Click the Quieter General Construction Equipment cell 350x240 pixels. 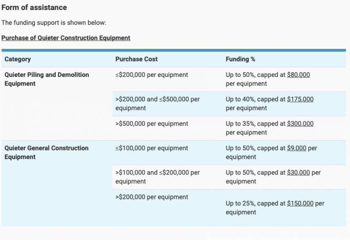(x=46, y=153)
